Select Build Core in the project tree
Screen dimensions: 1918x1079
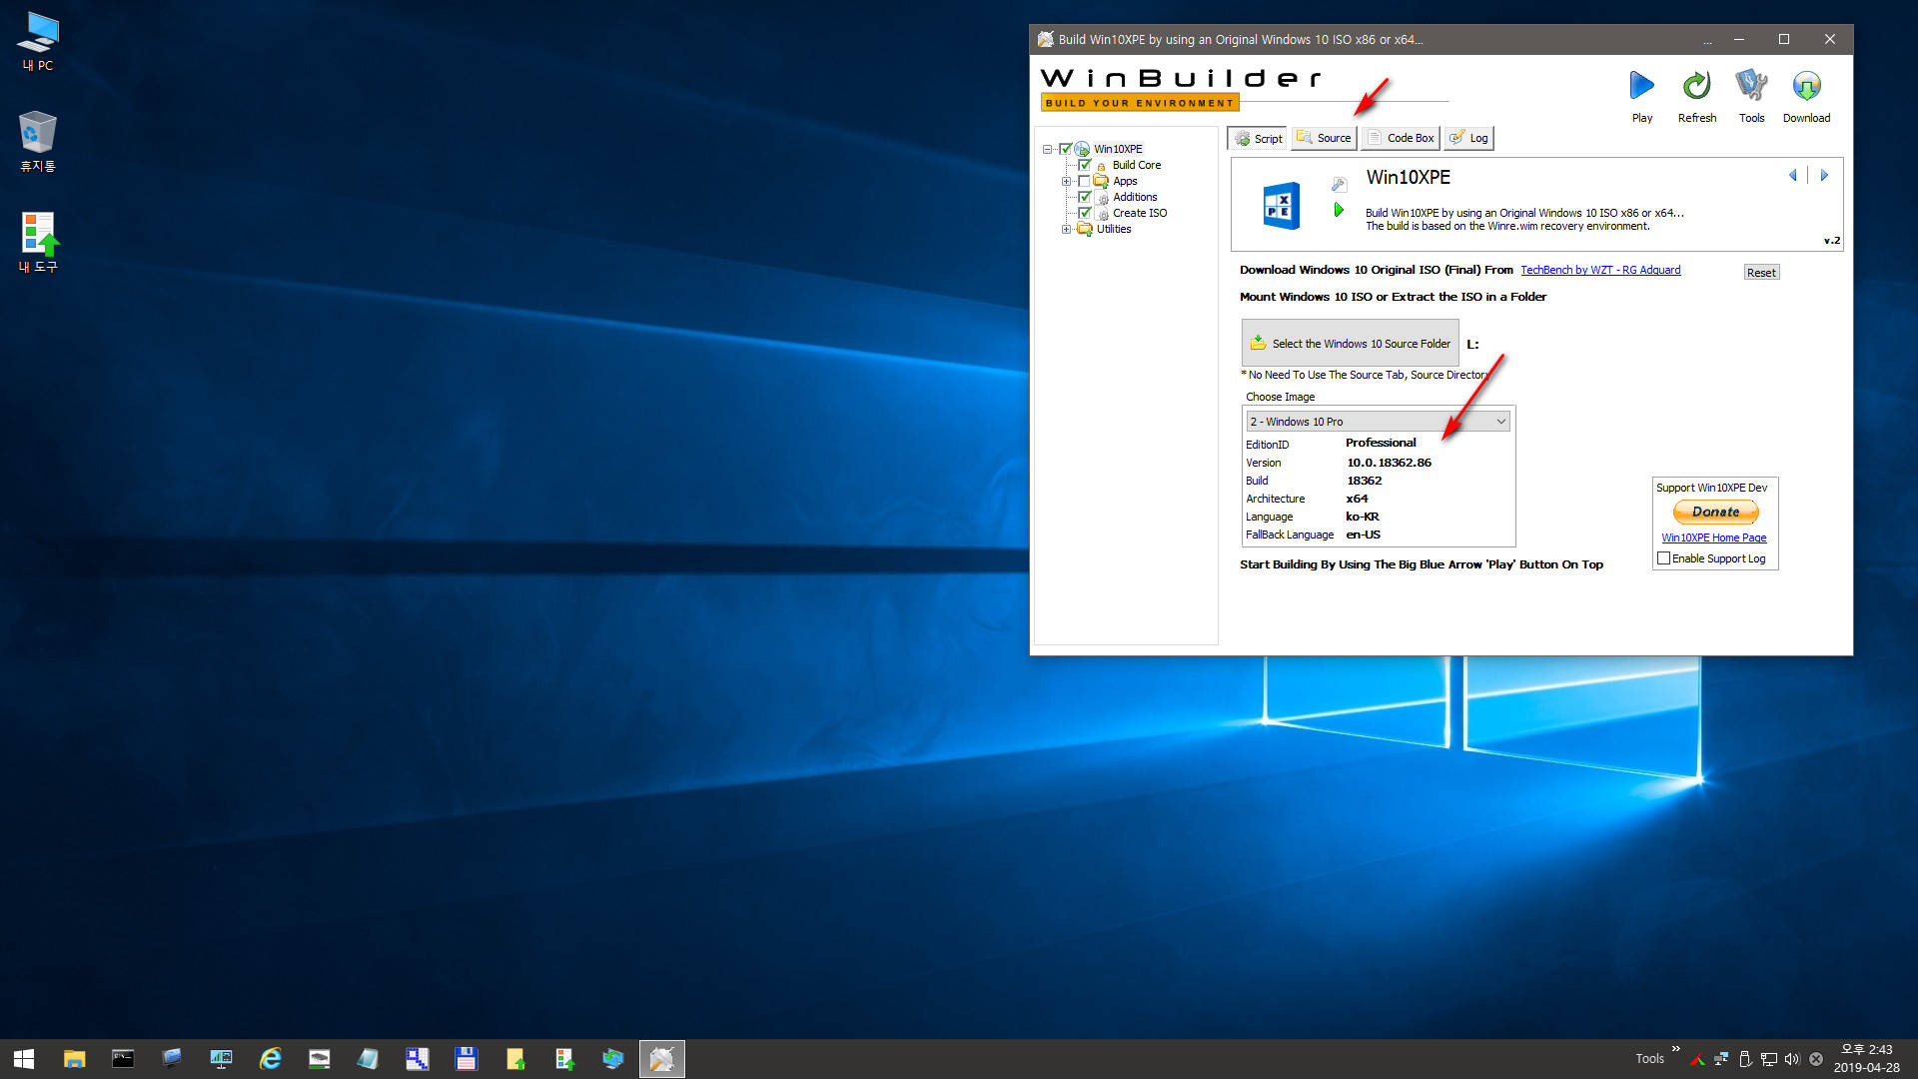(x=1137, y=165)
